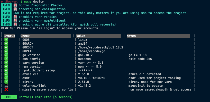
Task: Click the red X beside missing azure account config
Action: pyautogui.click(x=6, y=90)
